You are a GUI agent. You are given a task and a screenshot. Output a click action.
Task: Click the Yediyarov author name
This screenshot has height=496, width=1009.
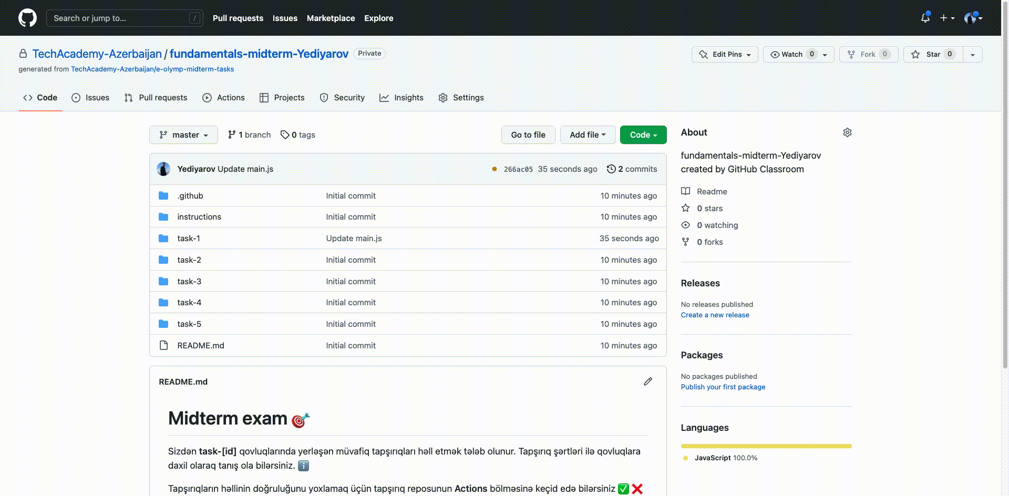pos(196,169)
